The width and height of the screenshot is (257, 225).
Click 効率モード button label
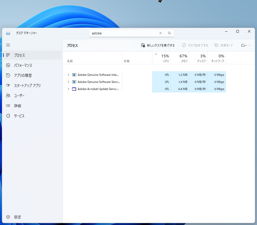point(227,45)
